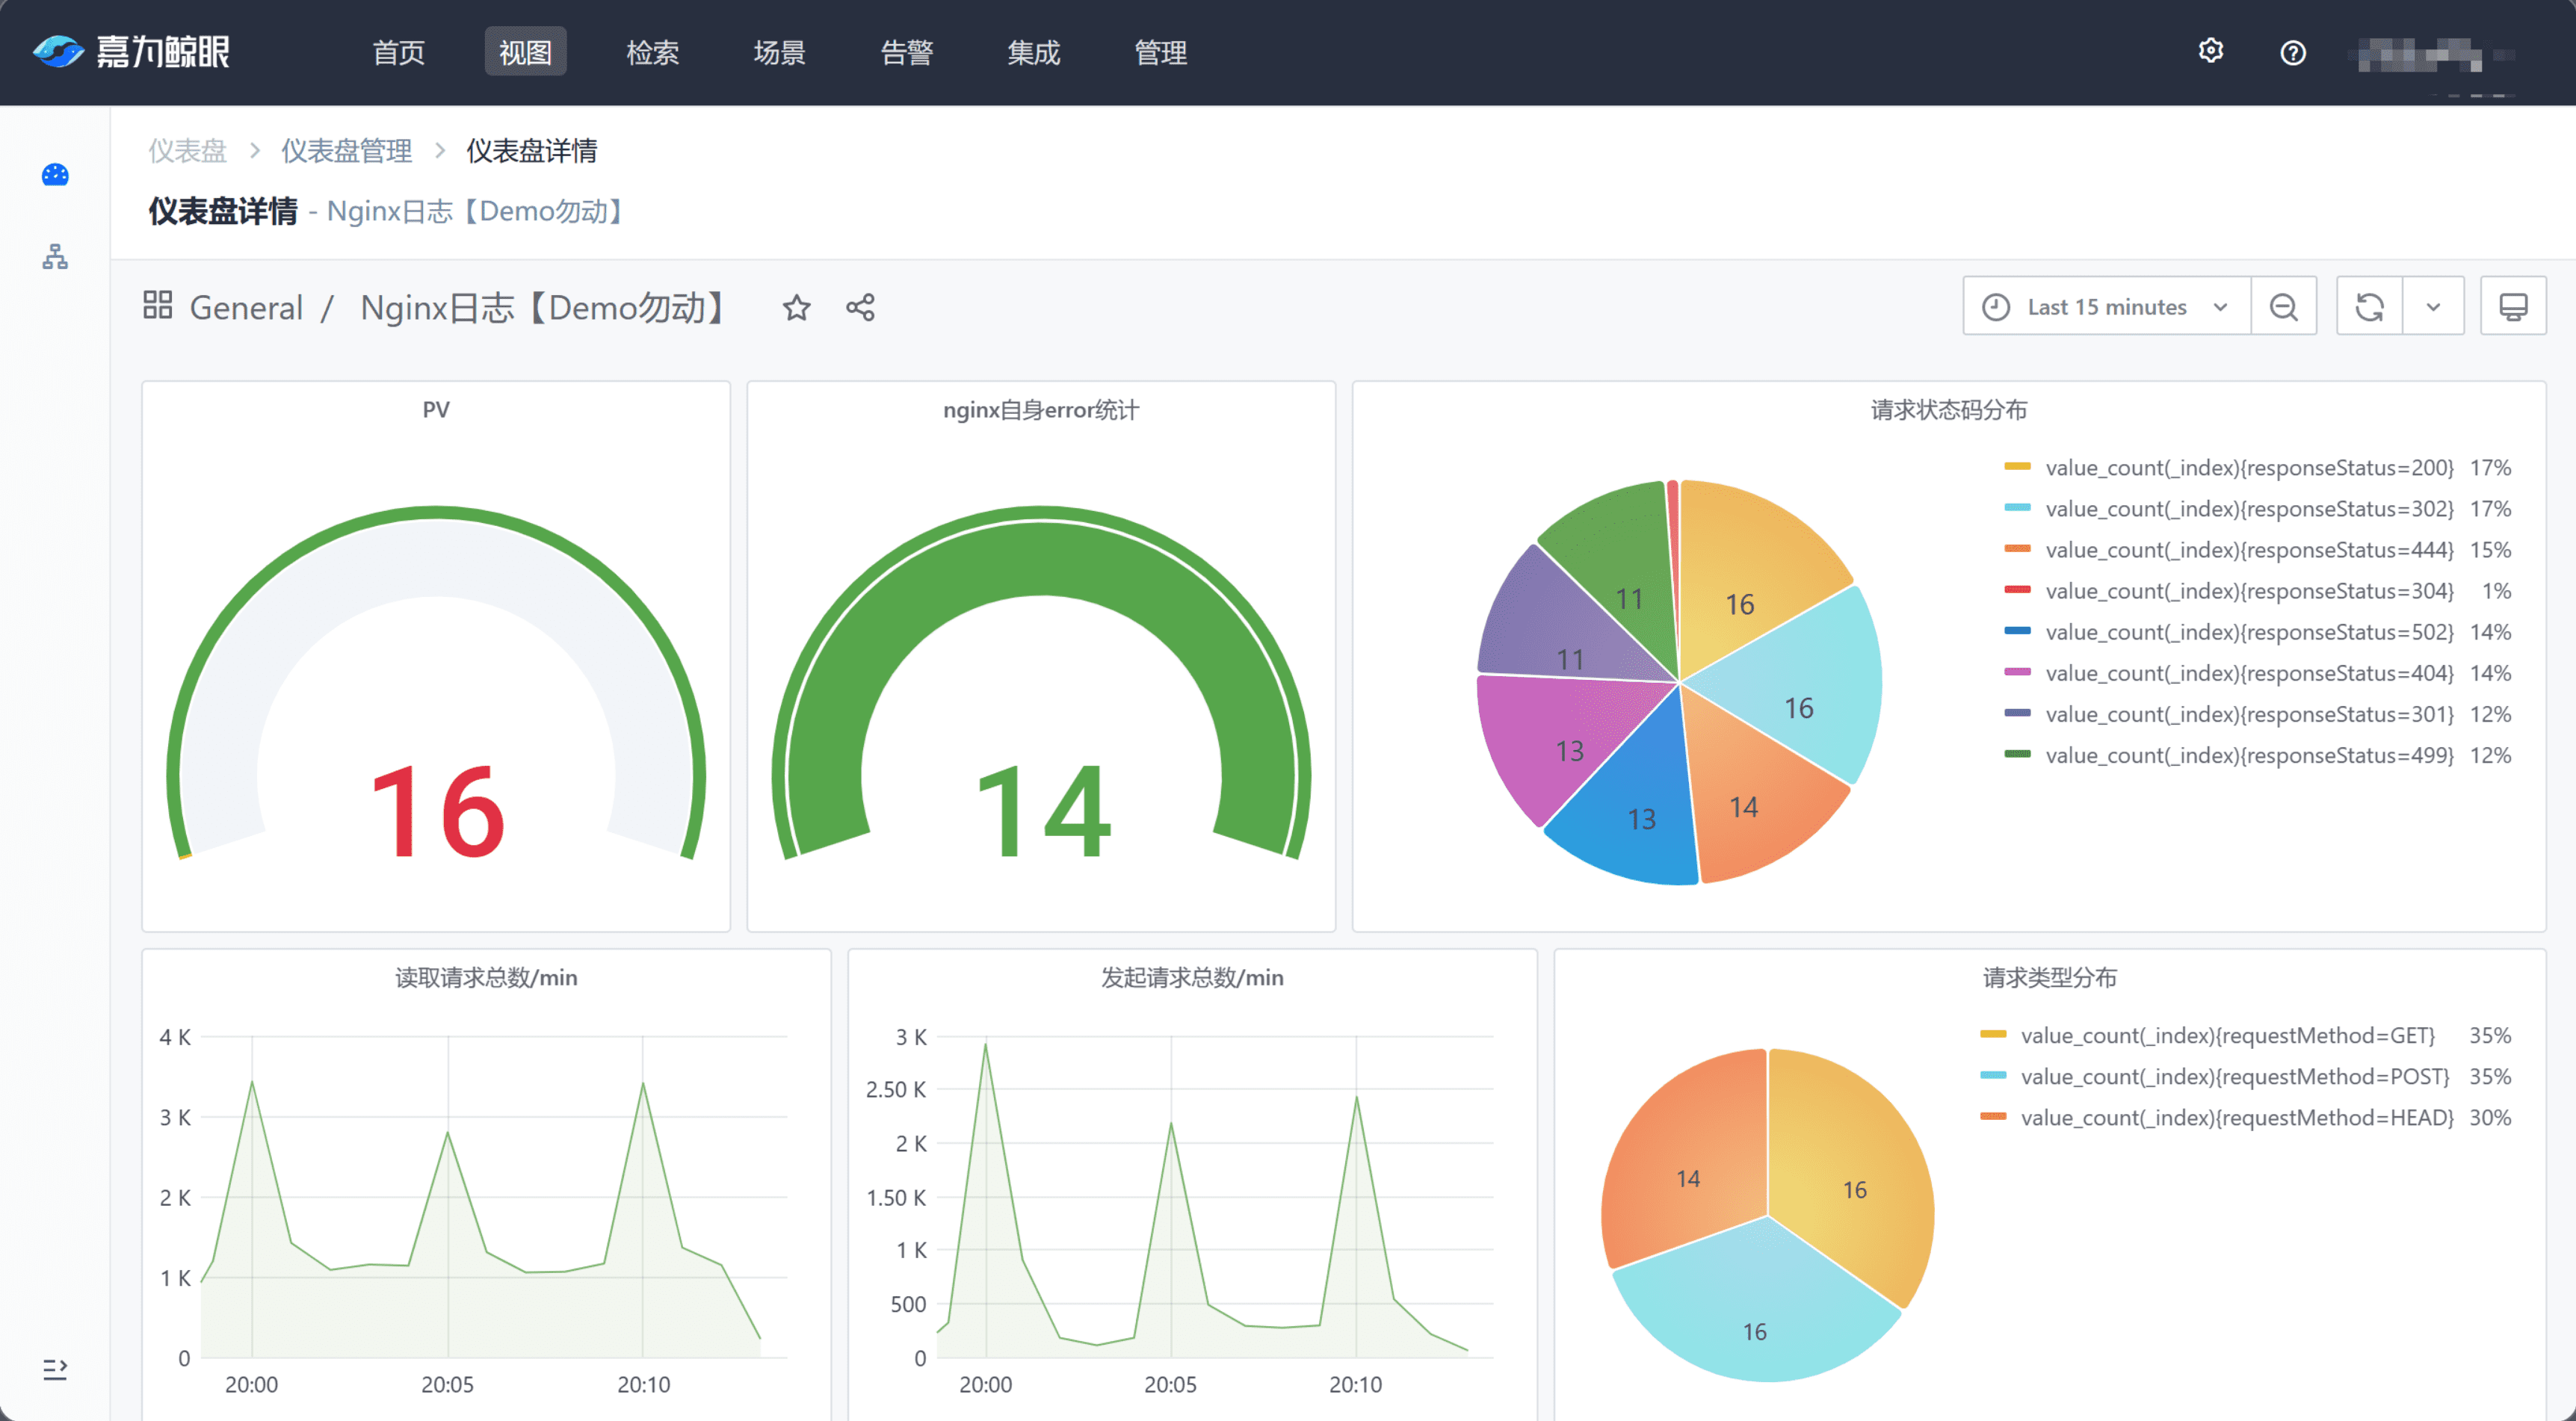Viewport: 2576px width, 1421px height.
Task: Refresh the dashboard data
Action: (2369, 307)
